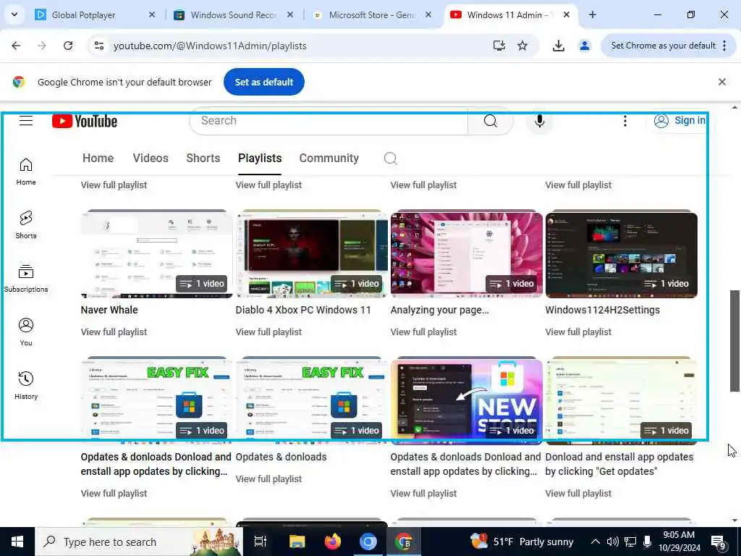
Task: Click taskbar search box
Action: tap(139, 542)
